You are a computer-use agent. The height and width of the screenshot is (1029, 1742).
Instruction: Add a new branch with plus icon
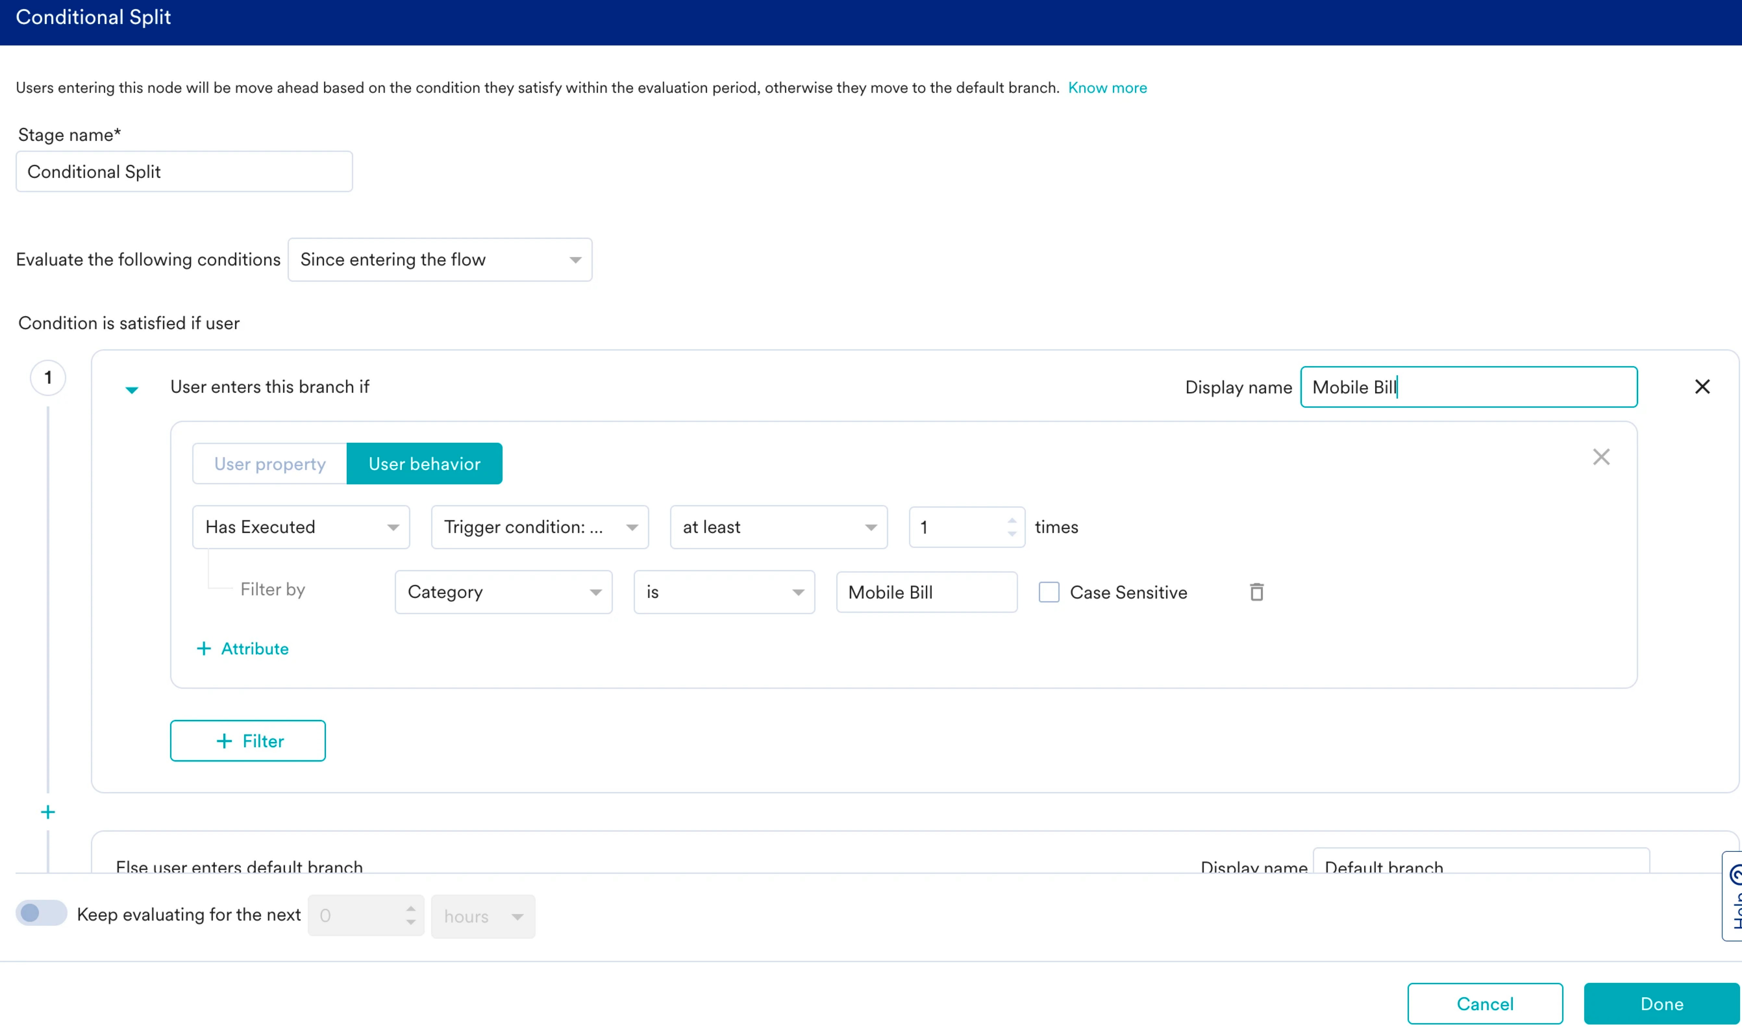point(48,812)
